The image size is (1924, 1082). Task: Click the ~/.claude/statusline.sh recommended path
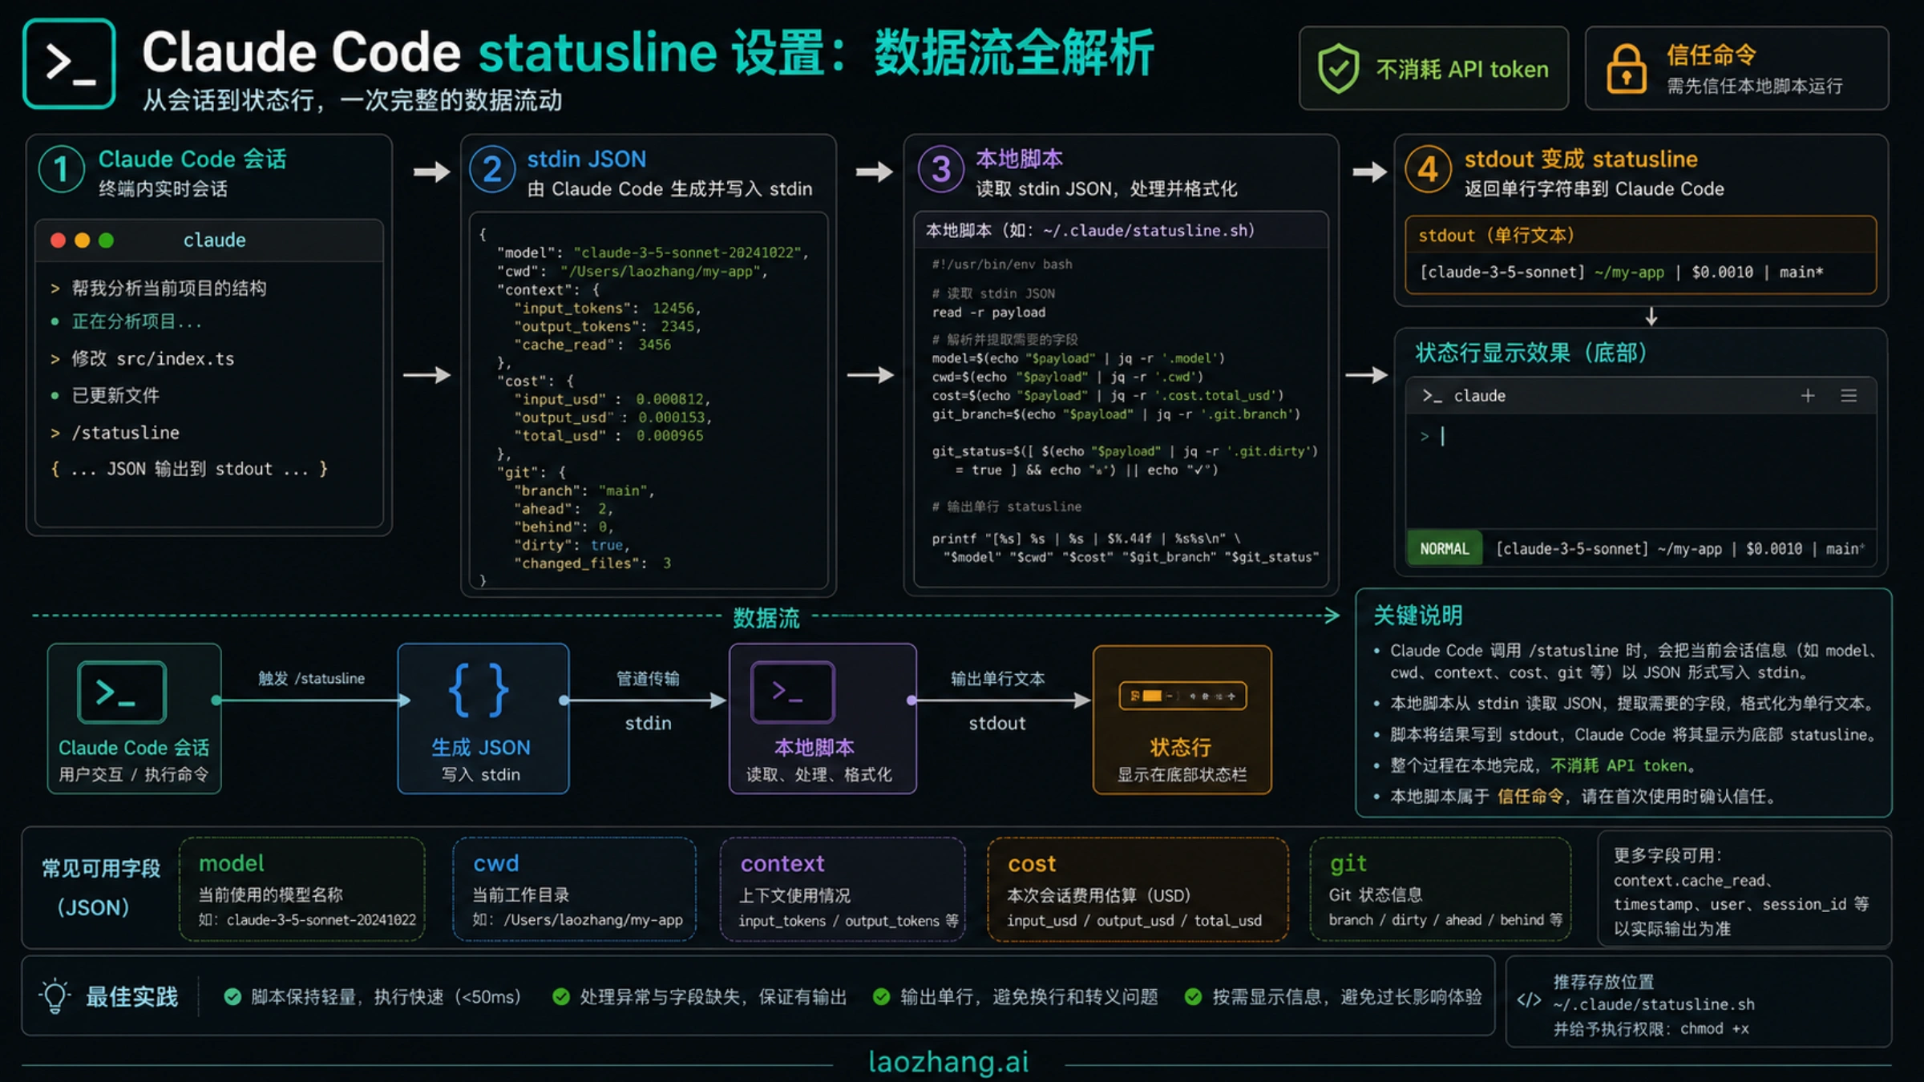pyautogui.click(x=1653, y=1005)
